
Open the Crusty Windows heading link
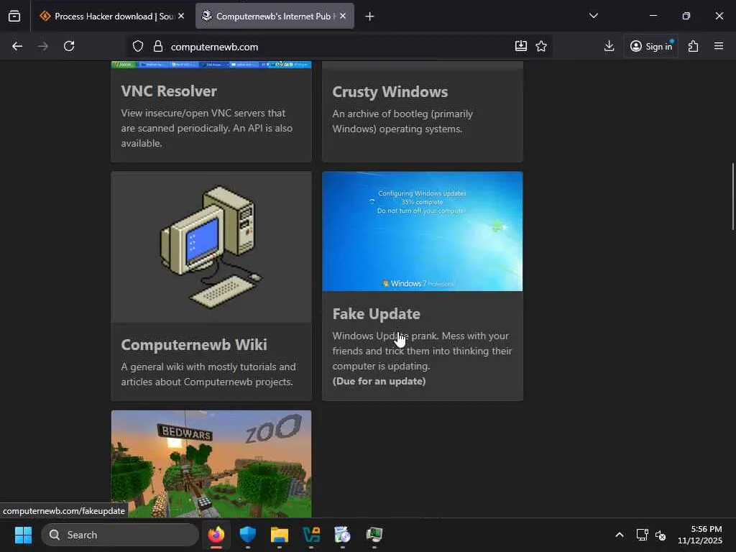(x=390, y=92)
